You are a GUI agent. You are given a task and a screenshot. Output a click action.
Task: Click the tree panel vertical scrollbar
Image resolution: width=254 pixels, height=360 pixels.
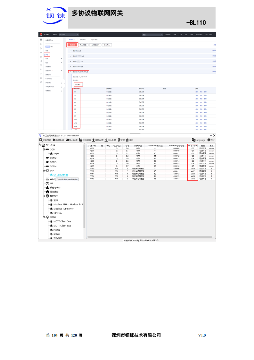tap(84, 186)
